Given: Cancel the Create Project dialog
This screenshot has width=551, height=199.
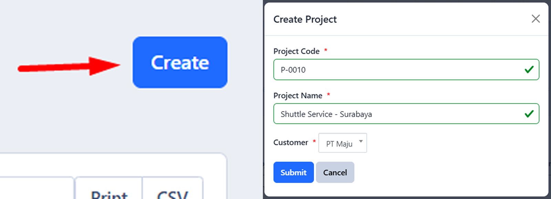Looking at the screenshot, I should click(335, 172).
